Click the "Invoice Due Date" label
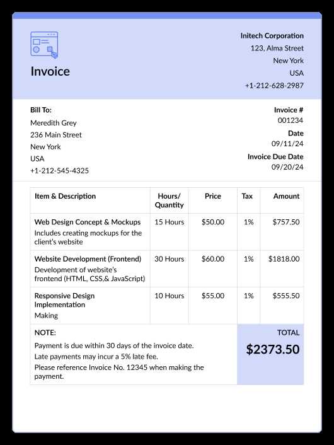This screenshot has width=334, height=445. [275, 157]
